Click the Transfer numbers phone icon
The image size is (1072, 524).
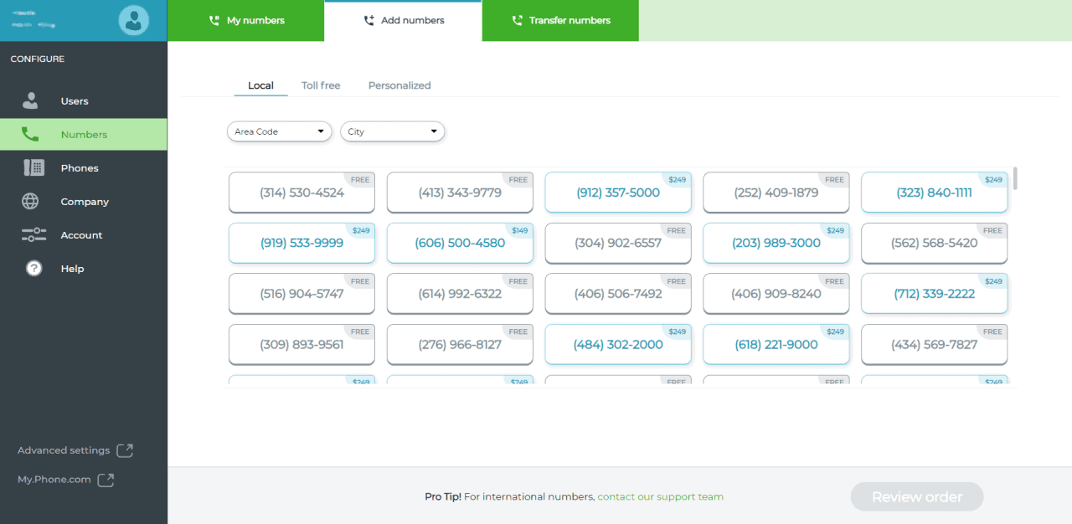click(x=517, y=20)
